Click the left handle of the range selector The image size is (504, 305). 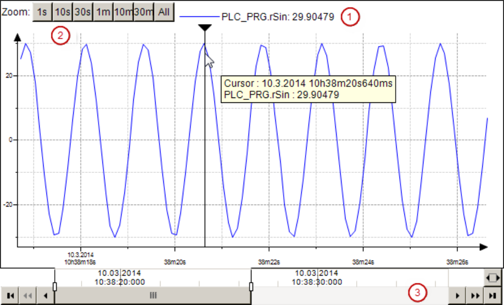[55, 286]
